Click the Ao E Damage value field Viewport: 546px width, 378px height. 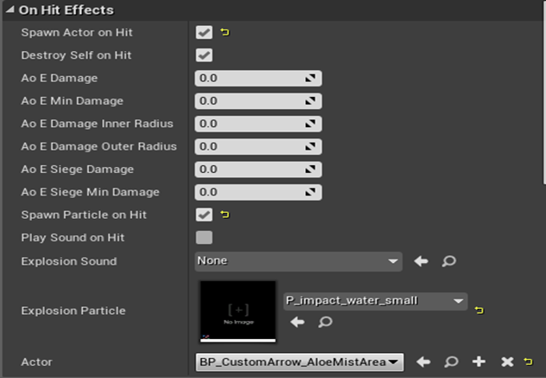click(251, 79)
